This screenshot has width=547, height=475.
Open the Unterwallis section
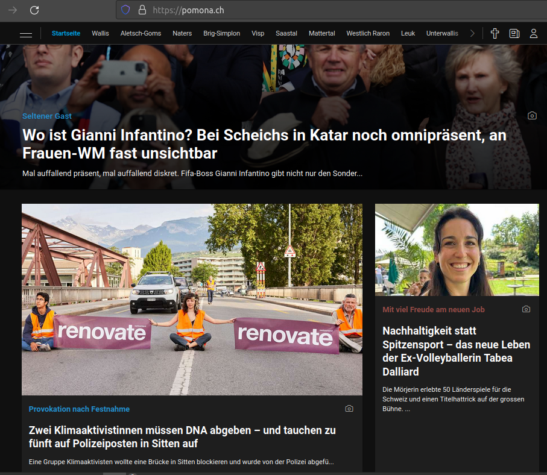(x=442, y=34)
